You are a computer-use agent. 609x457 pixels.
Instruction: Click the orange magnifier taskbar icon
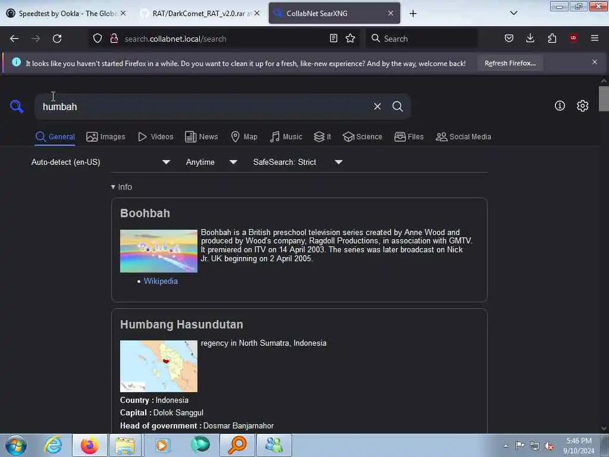(x=237, y=445)
